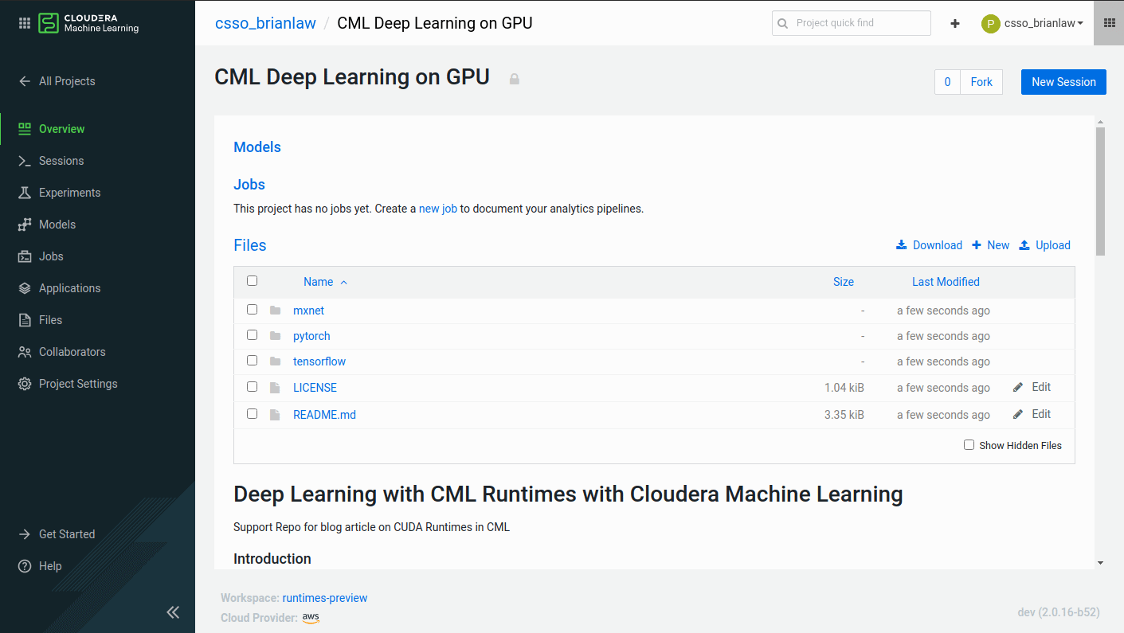
Task: Edit the LICENSE file with the pencil icon
Action: coord(1017,386)
